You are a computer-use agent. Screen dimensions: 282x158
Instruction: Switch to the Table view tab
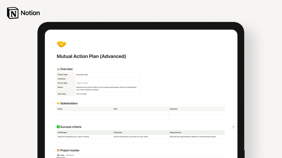(61, 155)
